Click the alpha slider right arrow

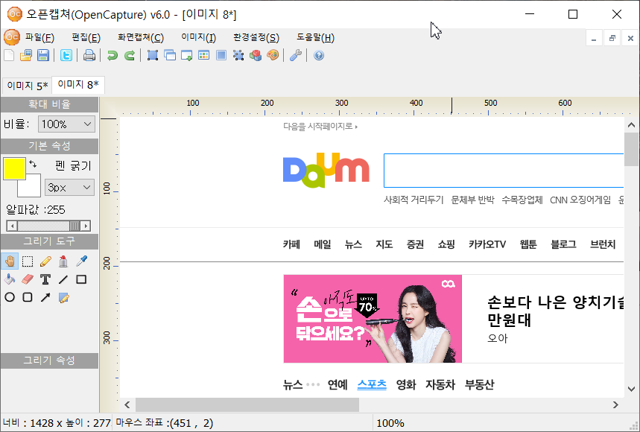click(x=85, y=226)
